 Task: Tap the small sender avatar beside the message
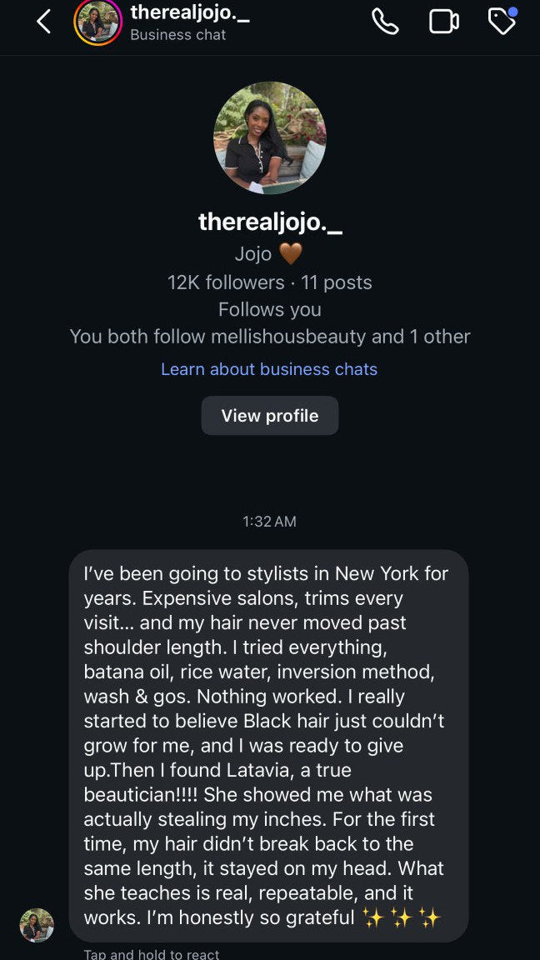pyautogui.click(x=37, y=925)
